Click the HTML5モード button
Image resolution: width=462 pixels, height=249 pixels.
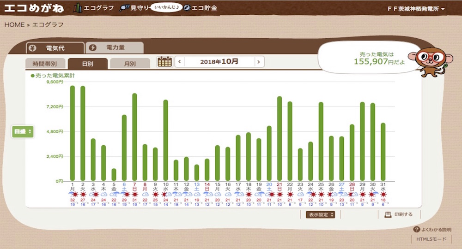coord(432,239)
